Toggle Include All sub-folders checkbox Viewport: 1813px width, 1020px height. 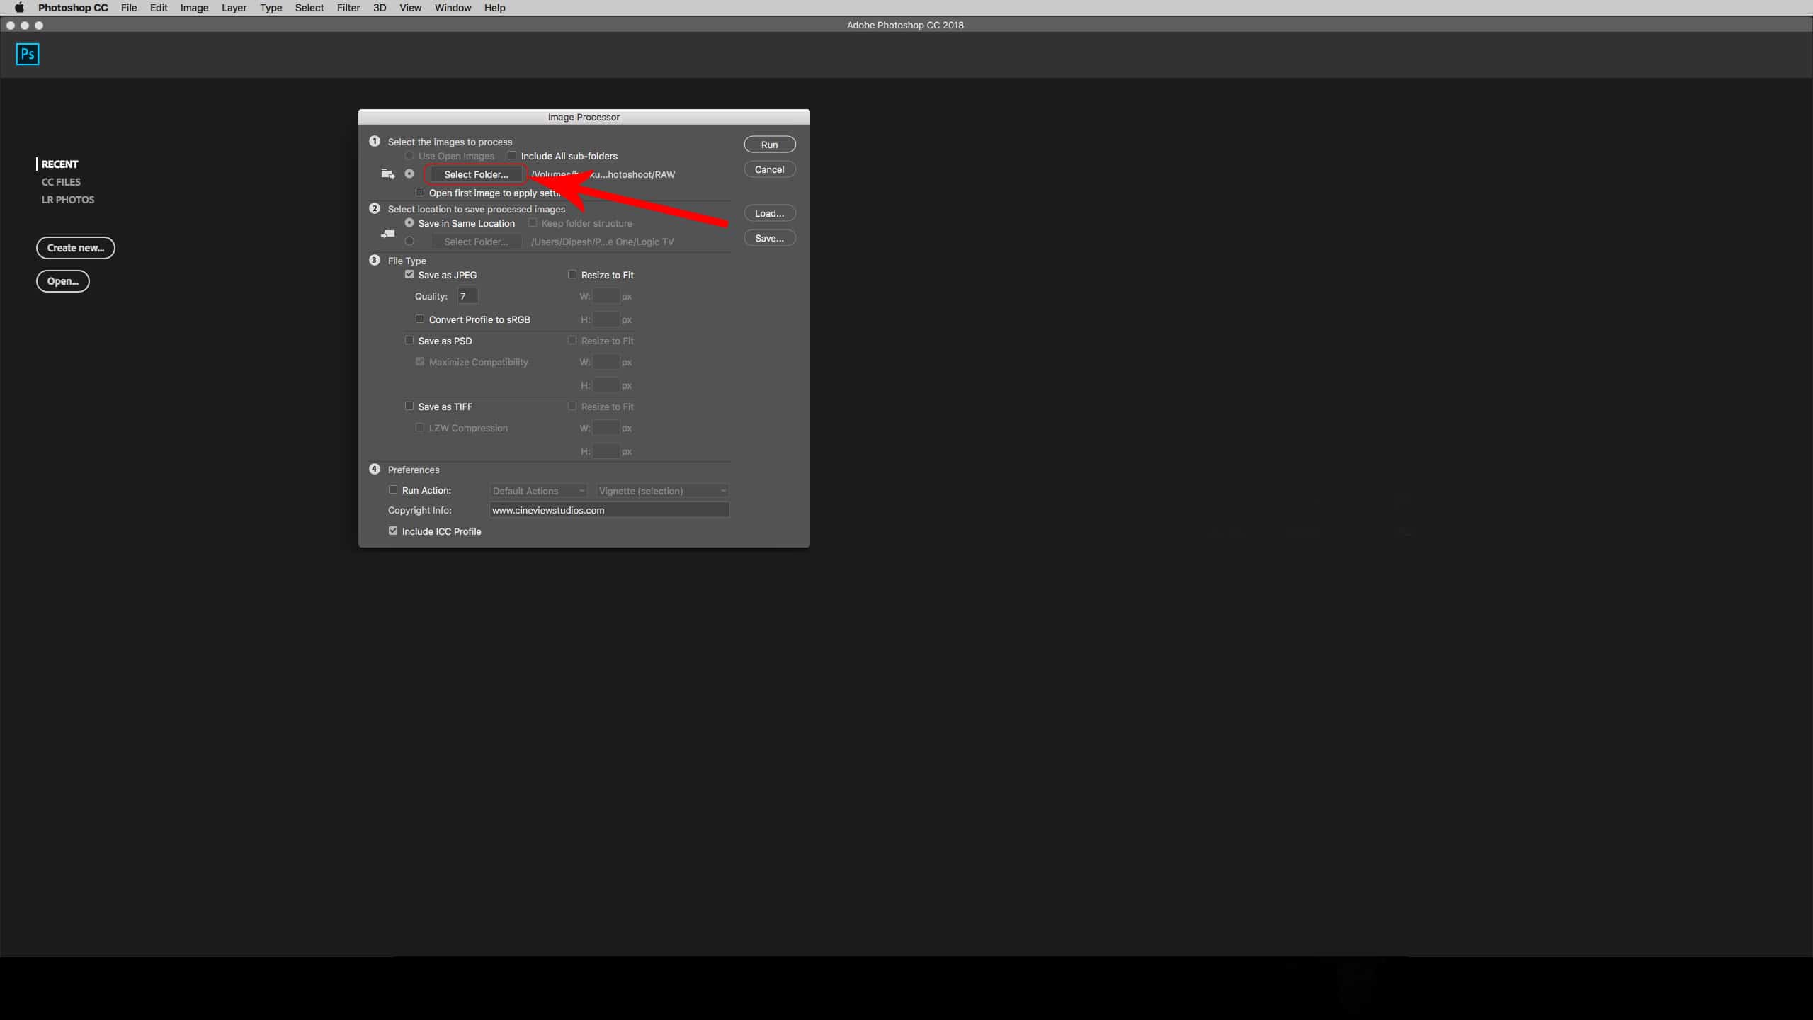[x=513, y=156]
